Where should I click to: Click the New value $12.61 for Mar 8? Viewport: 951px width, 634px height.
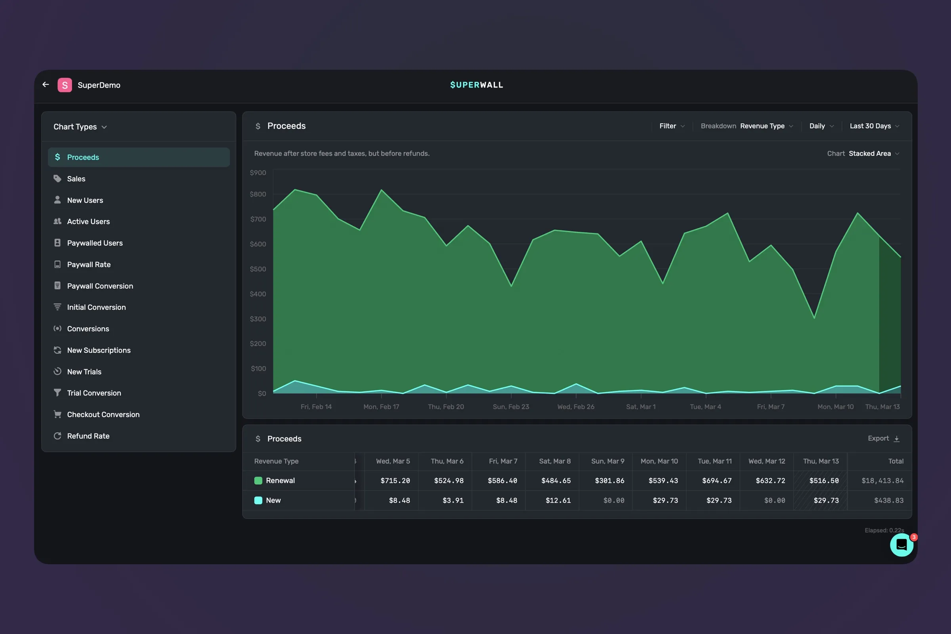[558, 500]
